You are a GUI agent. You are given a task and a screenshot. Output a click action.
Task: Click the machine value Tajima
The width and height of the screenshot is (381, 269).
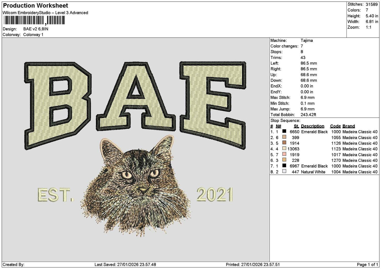tap(307, 40)
